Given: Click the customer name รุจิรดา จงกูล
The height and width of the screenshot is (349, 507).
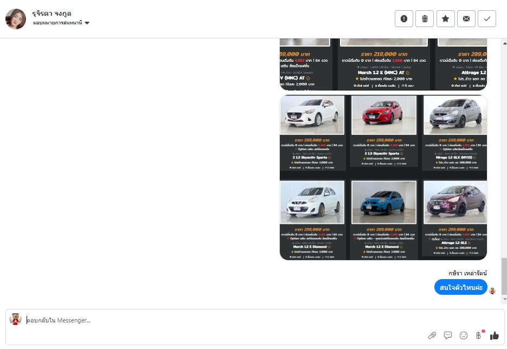Looking at the screenshot, I should click(52, 13).
